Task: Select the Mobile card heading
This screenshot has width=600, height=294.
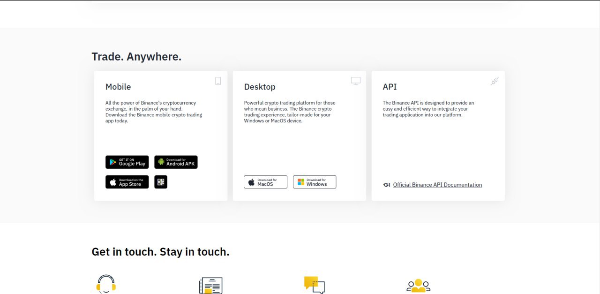Action: pyautogui.click(x=118, y=87)
